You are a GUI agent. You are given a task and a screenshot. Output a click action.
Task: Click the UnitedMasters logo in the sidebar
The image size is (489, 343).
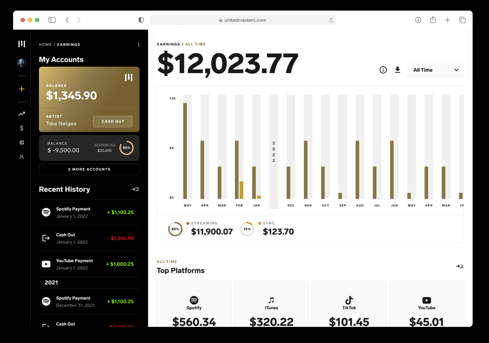22,44
